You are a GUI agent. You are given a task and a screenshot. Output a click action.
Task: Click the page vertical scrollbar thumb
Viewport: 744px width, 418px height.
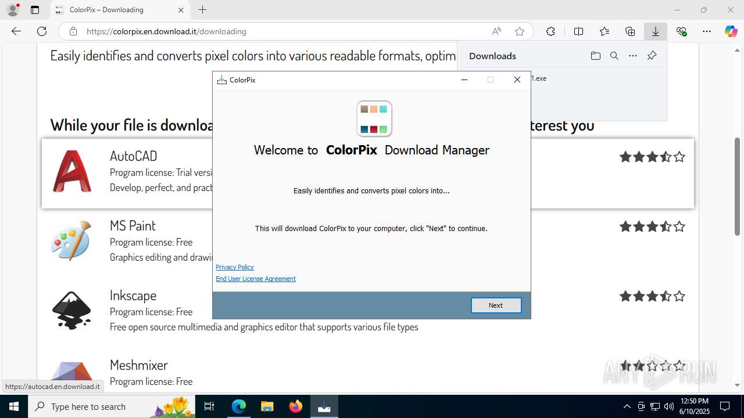(738, 186)
